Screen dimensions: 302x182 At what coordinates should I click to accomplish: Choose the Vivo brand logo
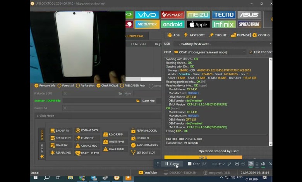(x=147, y=15)
